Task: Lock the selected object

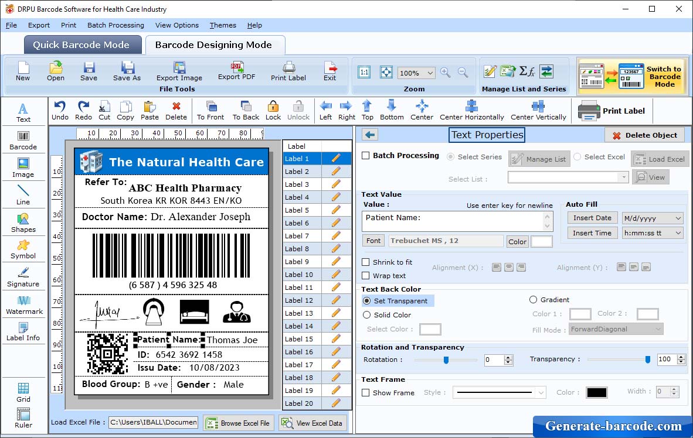Action: tap(273, 111)
